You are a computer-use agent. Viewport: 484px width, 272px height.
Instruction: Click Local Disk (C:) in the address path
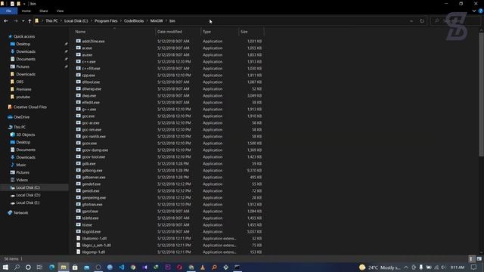76,21
